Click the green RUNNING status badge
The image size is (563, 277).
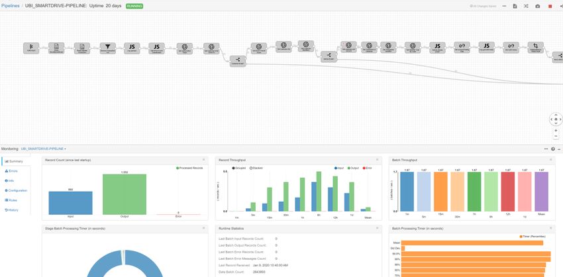(x=134, y=6)
